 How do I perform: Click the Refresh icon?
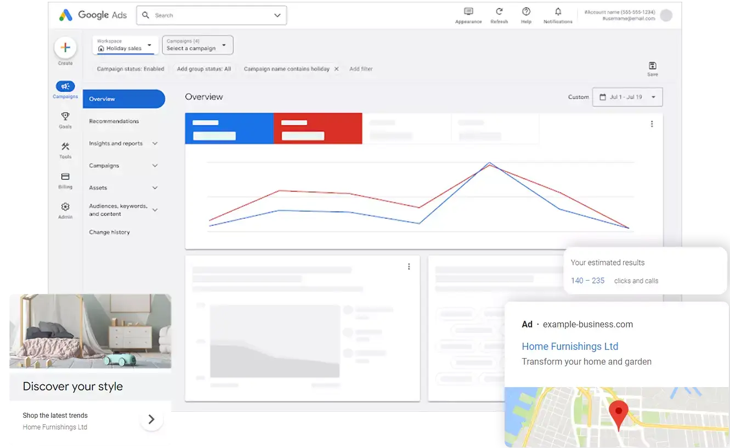499,12
